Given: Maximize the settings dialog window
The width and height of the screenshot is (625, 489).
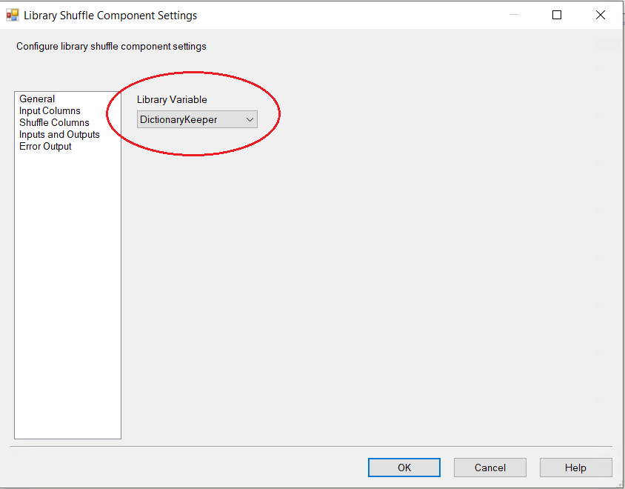Looking at the screenshot, I should (x=557, y=15).
